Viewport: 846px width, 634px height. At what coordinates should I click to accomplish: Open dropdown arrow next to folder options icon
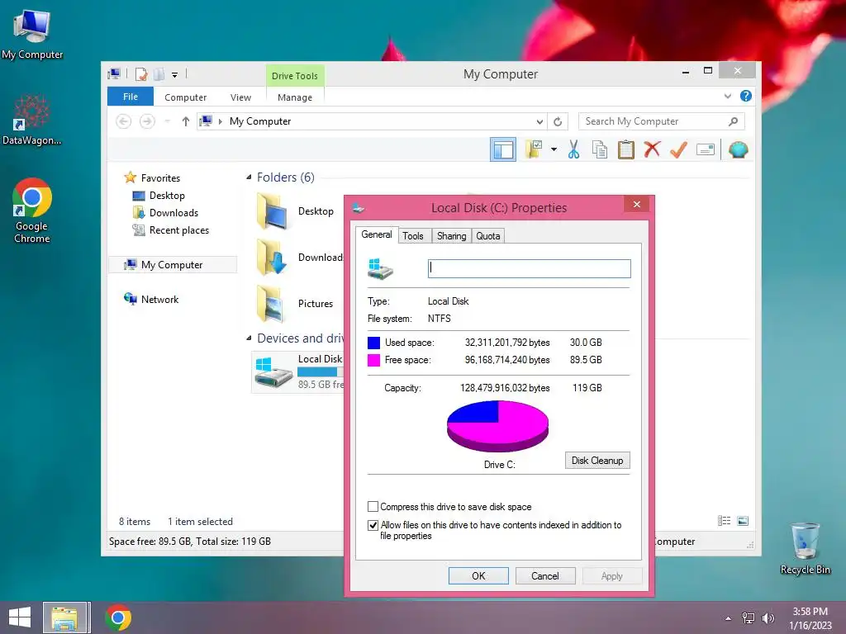pyautogui.click(x=554, y=149)
